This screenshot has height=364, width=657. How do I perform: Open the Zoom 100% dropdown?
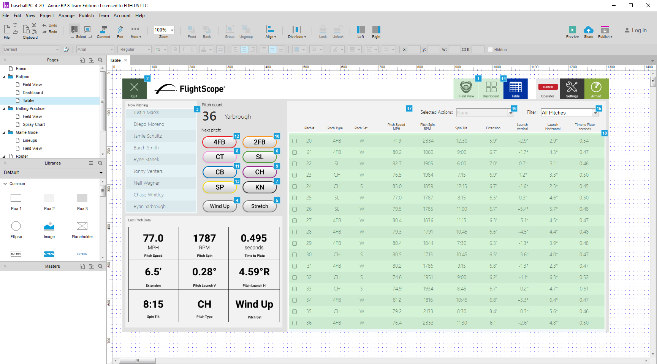coord(172,30)
